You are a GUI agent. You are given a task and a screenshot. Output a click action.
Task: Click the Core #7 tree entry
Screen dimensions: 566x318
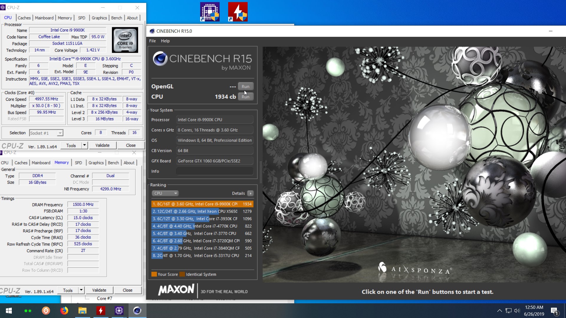[x=104, y=298]
